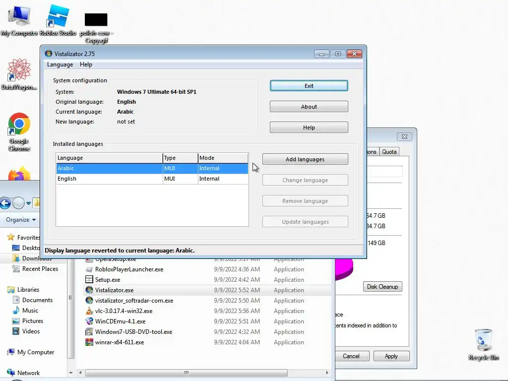Viewport: 508px width, 381px height.
Task: Open Language menu in Vistalizator
Action: coord(60,64)
